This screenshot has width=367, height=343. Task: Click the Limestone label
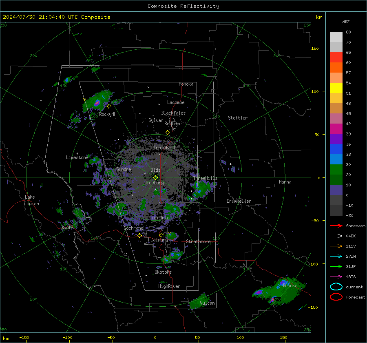pos(77,157)
